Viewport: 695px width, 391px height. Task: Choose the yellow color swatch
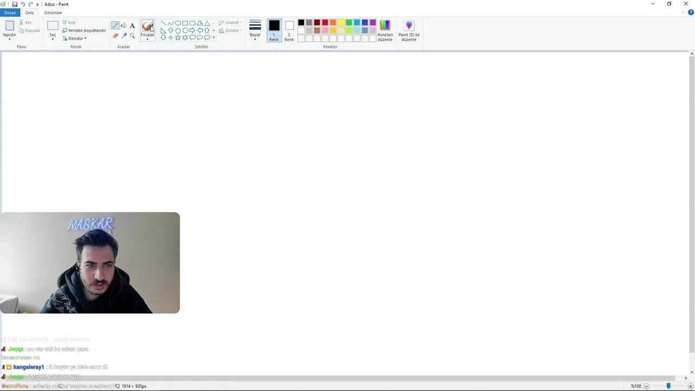341,23
